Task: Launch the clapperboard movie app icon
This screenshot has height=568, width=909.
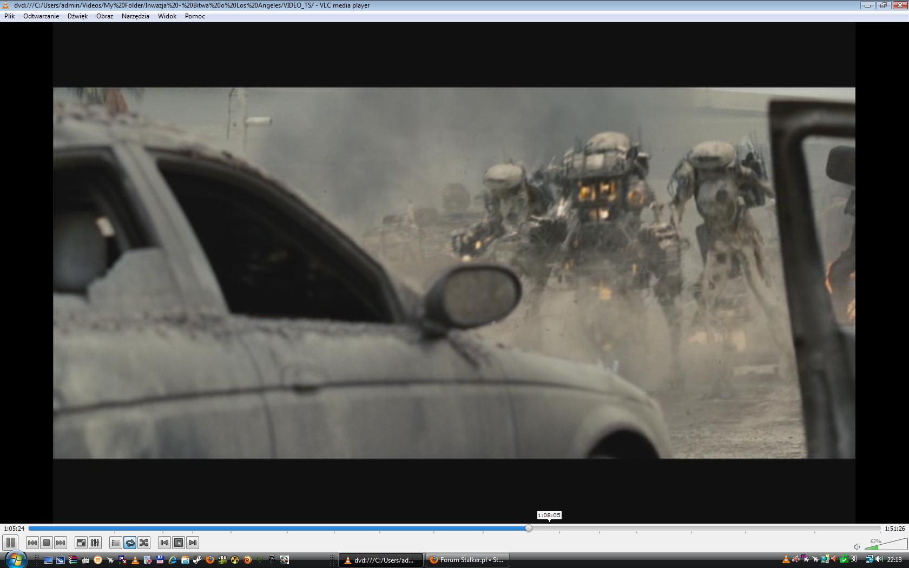Action: click(85, 560)
